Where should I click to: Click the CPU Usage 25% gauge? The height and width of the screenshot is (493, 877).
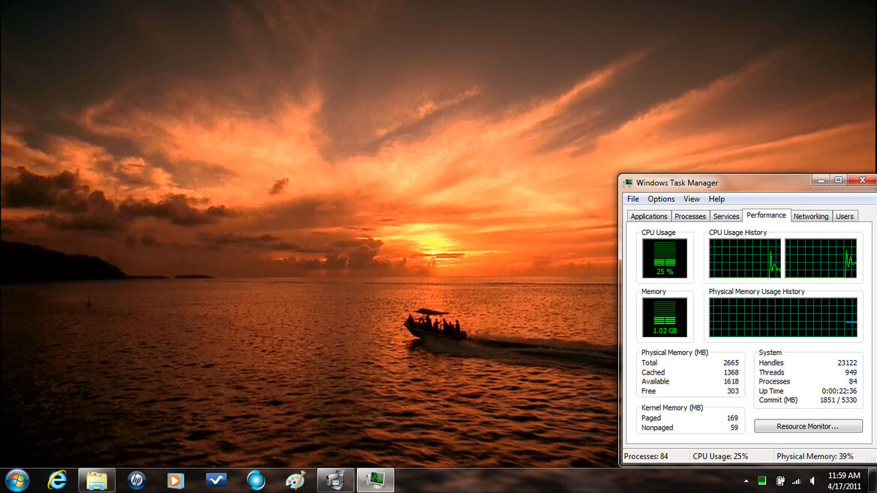665,258
